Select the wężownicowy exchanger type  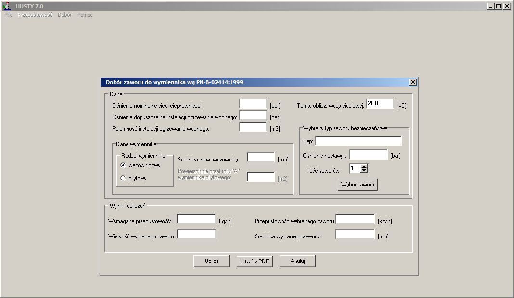[123, 165]
